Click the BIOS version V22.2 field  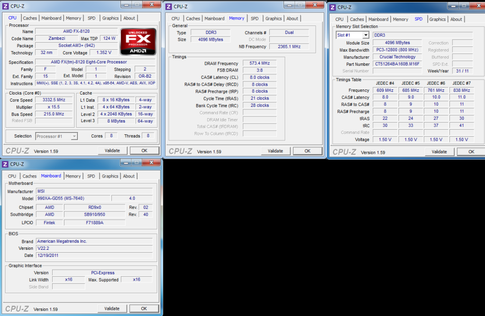94,248
